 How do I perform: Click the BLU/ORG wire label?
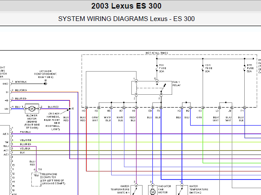pos(21,90)
